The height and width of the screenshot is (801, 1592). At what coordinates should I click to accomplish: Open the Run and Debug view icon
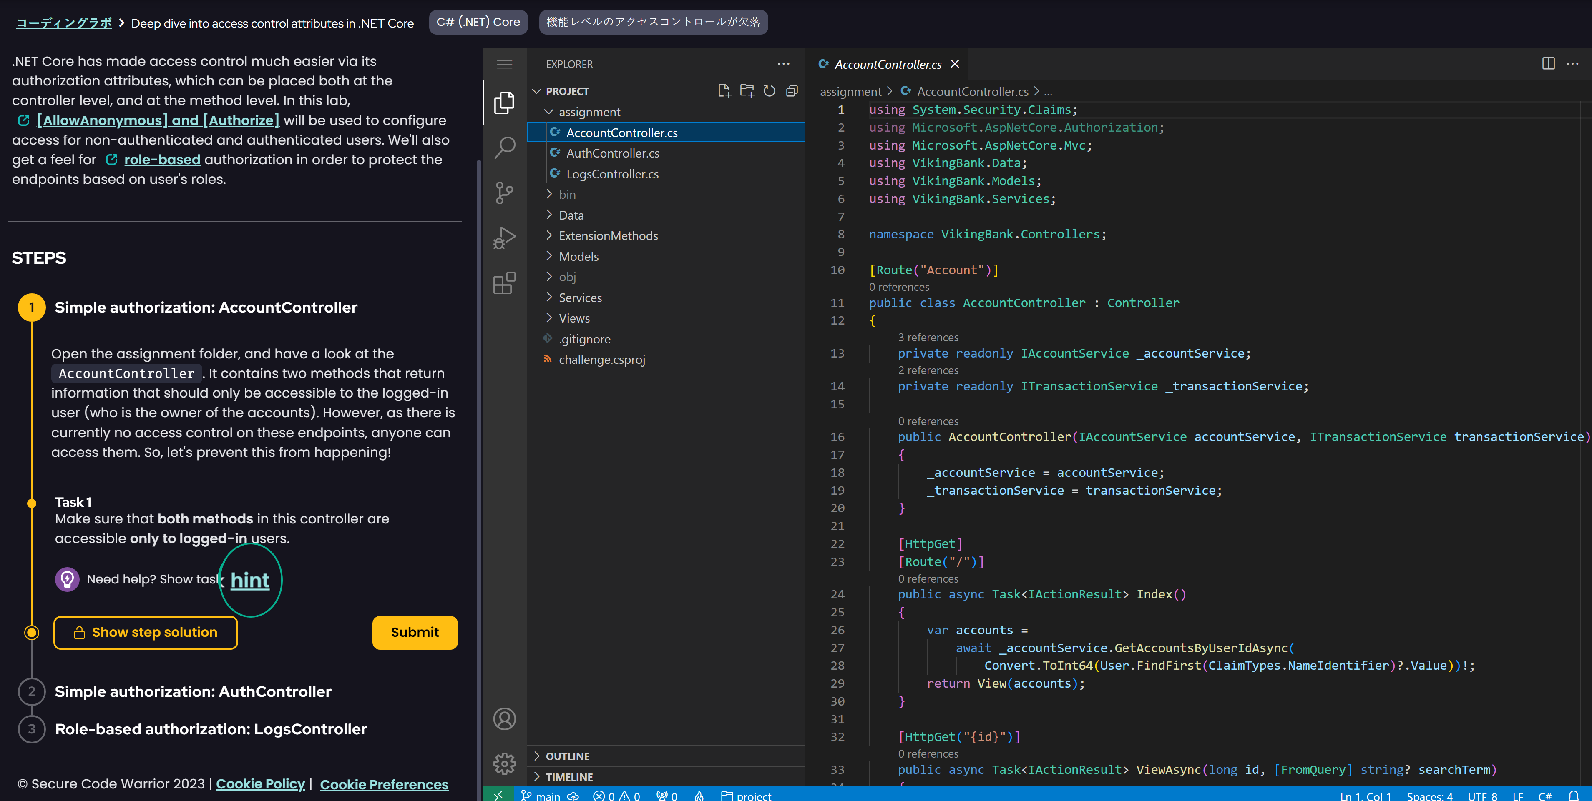pyautogui.click(x=504, y=238)
